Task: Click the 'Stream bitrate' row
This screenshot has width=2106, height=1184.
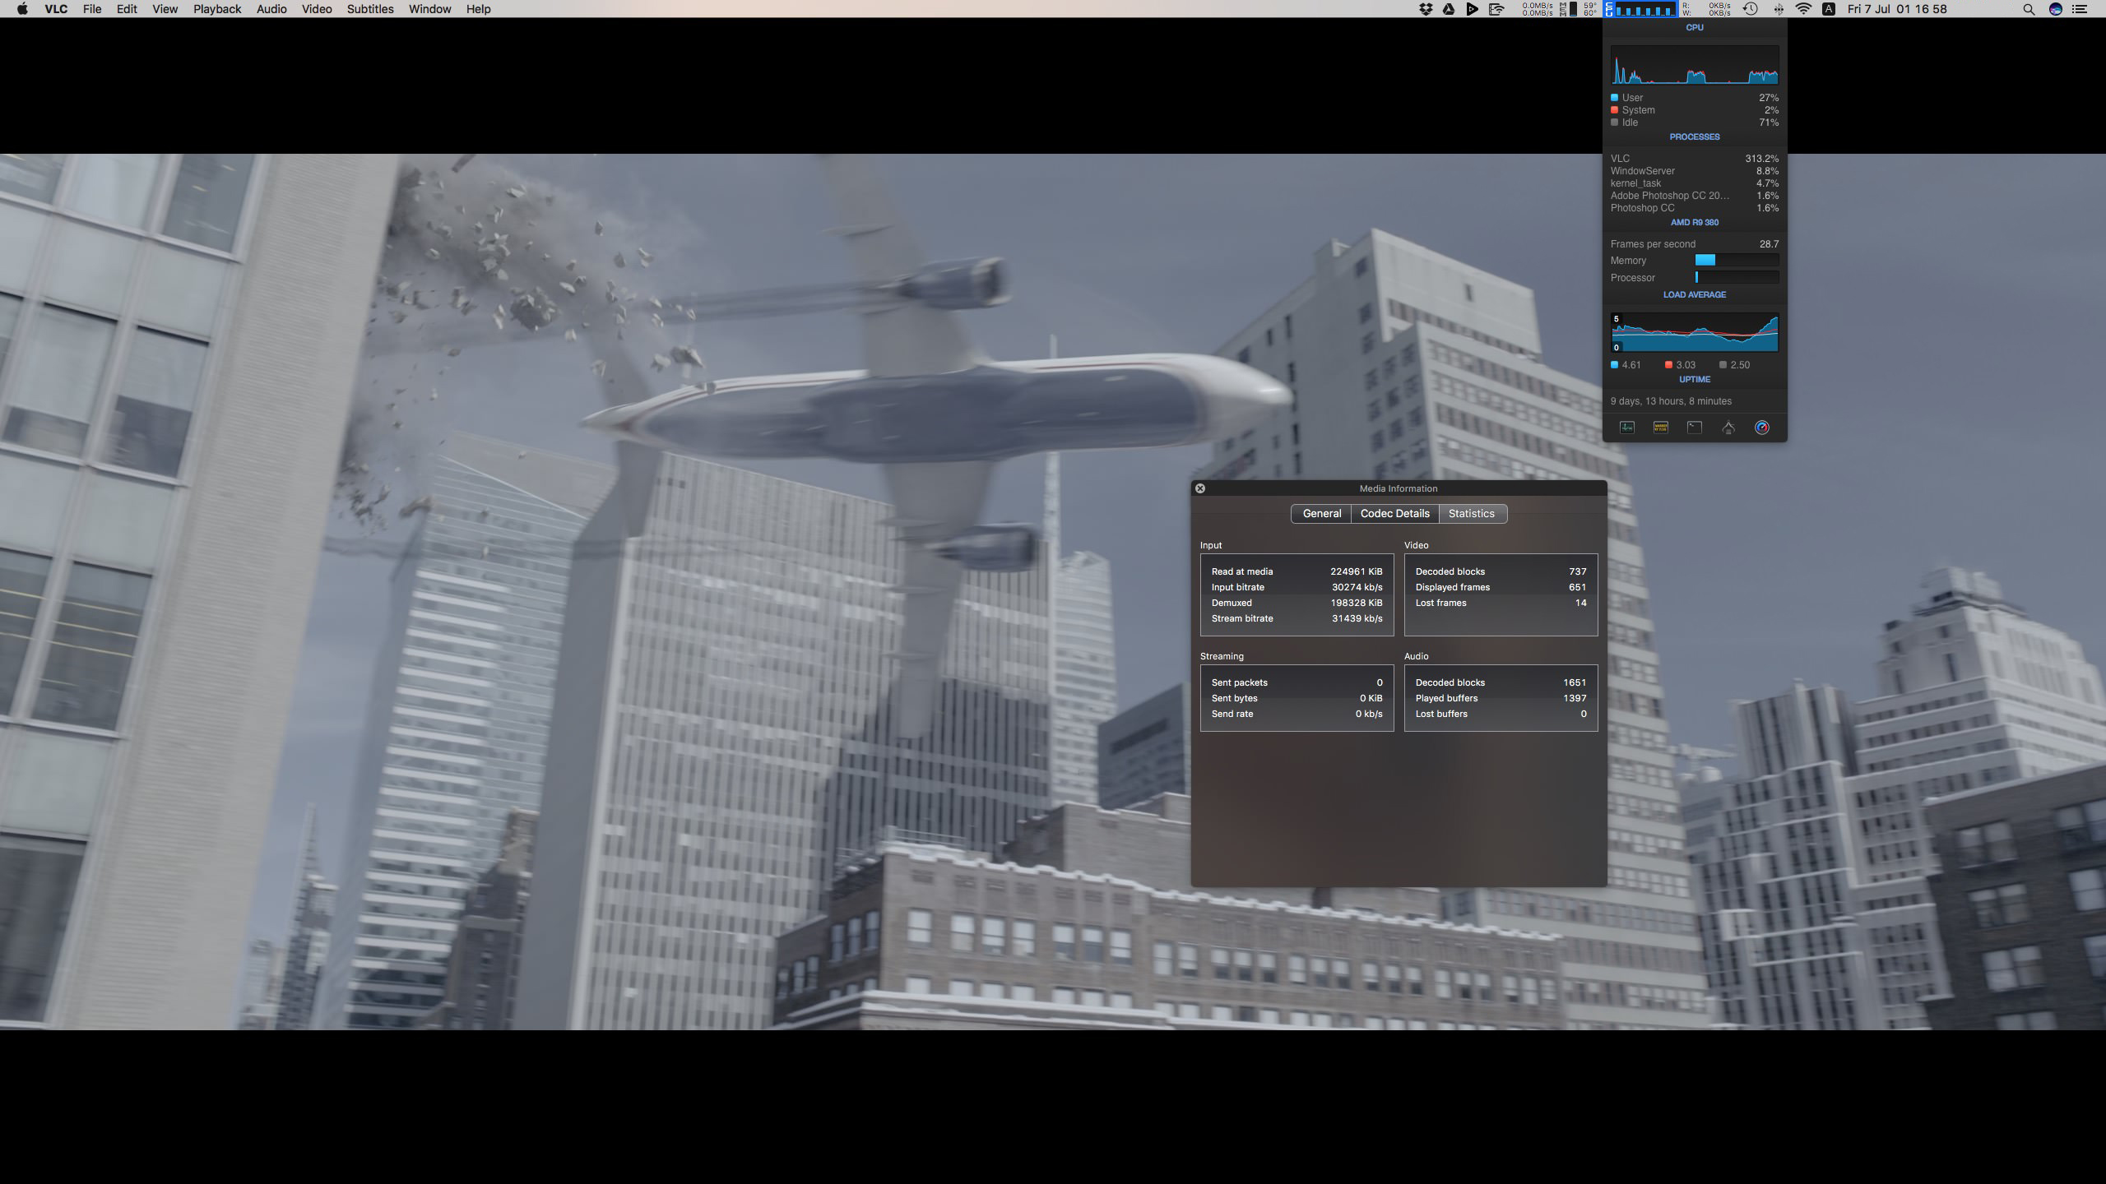Action: (1297, 618)
